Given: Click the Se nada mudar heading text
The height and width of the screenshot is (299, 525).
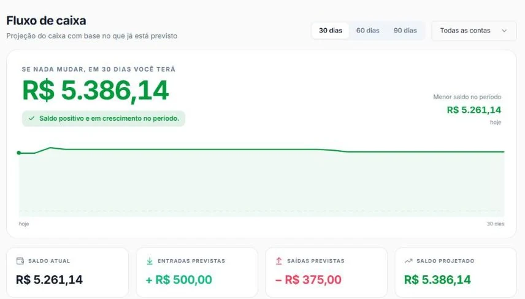Looking at the screenshot, I should click(x=98, y=69).
